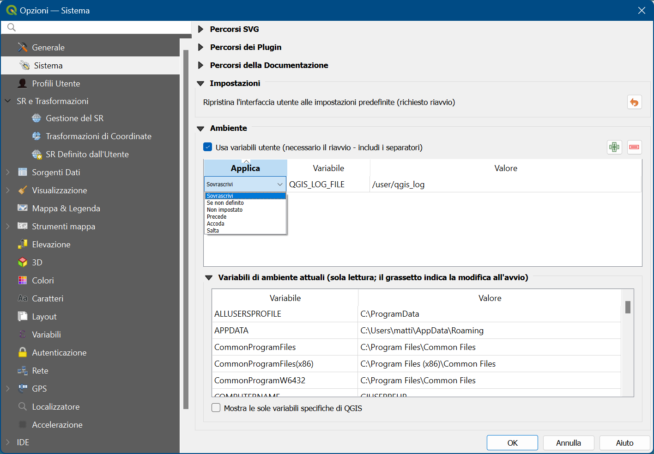Click the Autenticazione padlock icon
The height and width of the screenshot is (454, 654).
23,352
